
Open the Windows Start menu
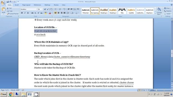[x=4, y=94]
